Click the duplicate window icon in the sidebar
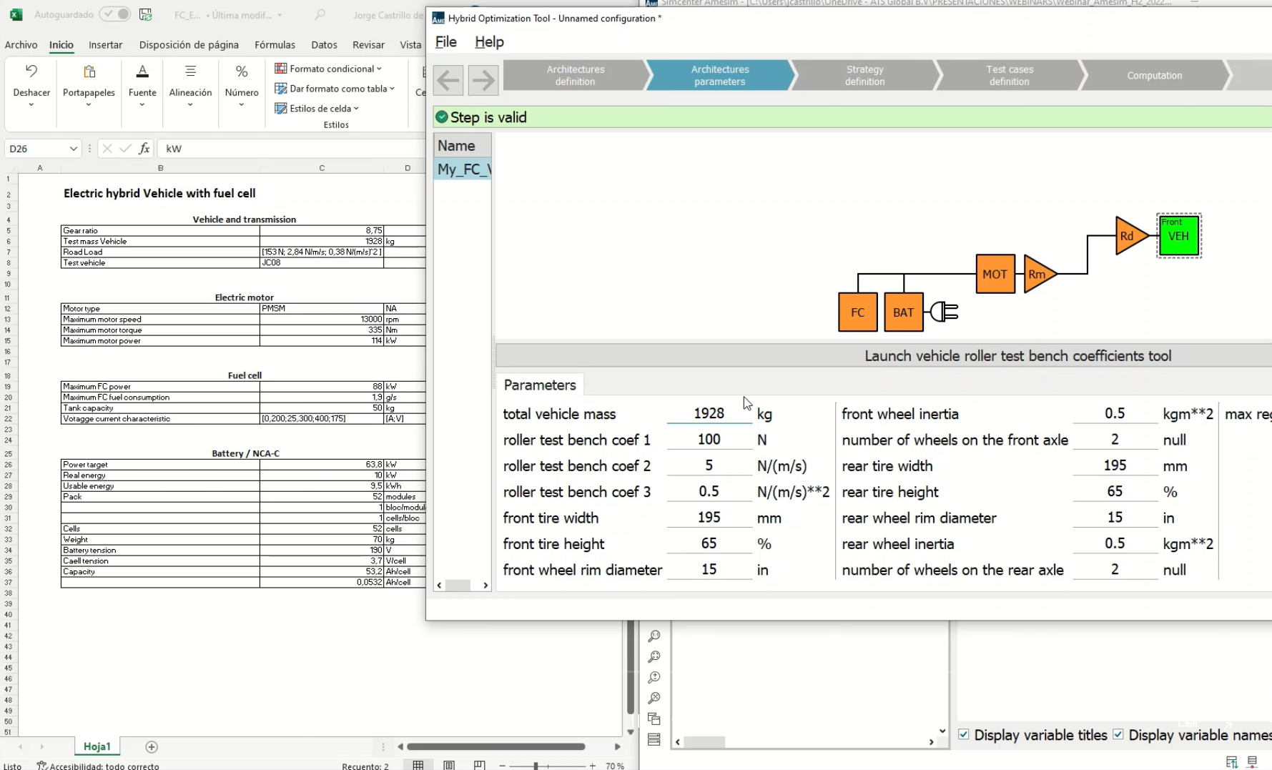This screenshot has height=770, width=1272. [x=654, y=719]
